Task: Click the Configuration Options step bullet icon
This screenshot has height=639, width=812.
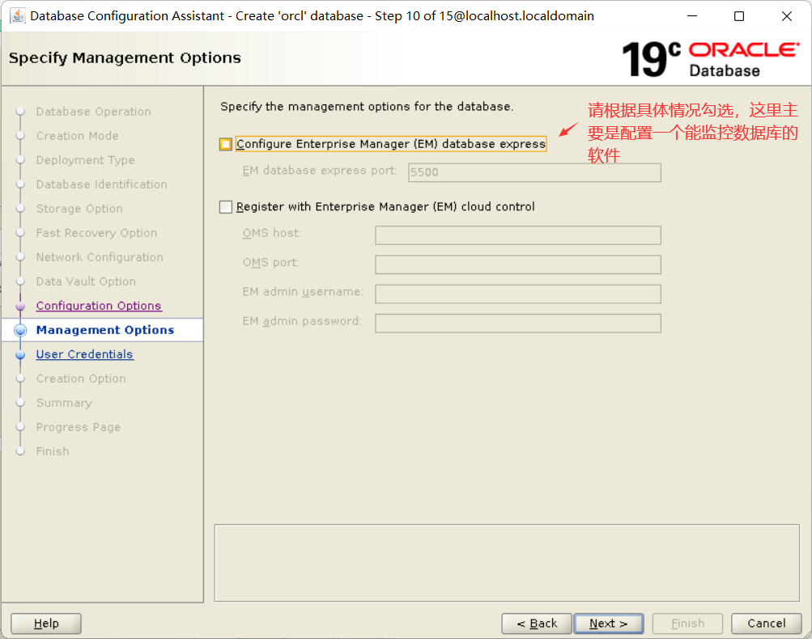Action: [21, 307]
